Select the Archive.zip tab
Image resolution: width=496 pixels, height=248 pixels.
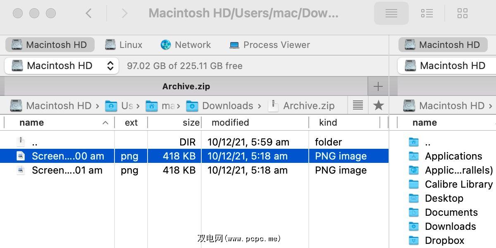click(x=186, y=86)
